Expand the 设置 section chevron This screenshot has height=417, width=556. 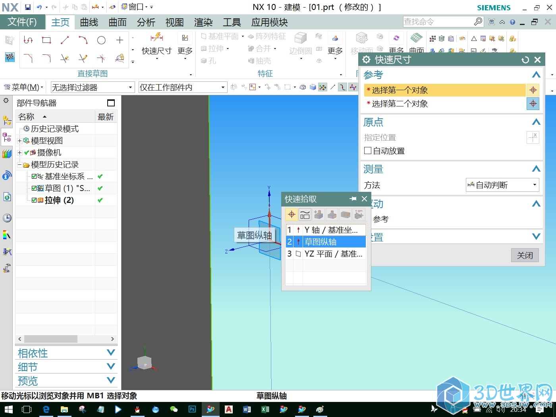click(536, 237)
